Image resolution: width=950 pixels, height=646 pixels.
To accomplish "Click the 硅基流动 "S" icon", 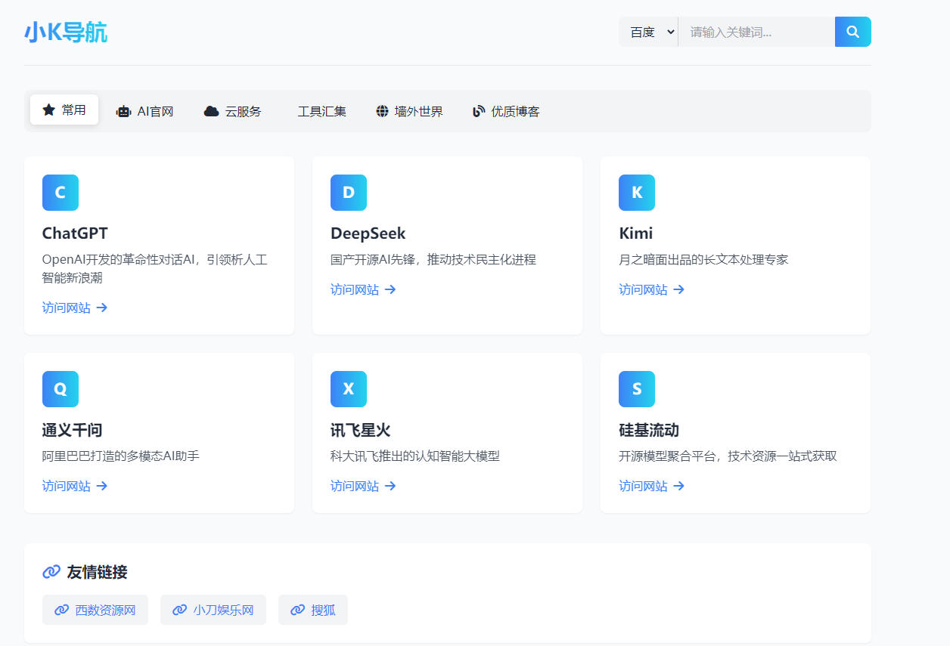I will (x=636, y=389).
